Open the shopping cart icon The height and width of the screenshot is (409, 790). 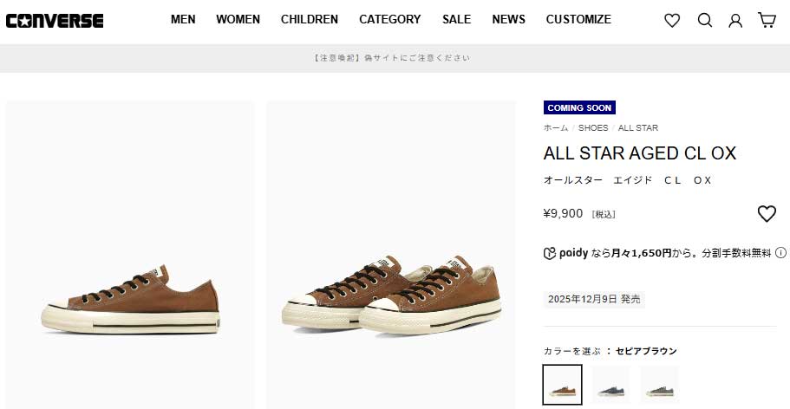(767, 20)
